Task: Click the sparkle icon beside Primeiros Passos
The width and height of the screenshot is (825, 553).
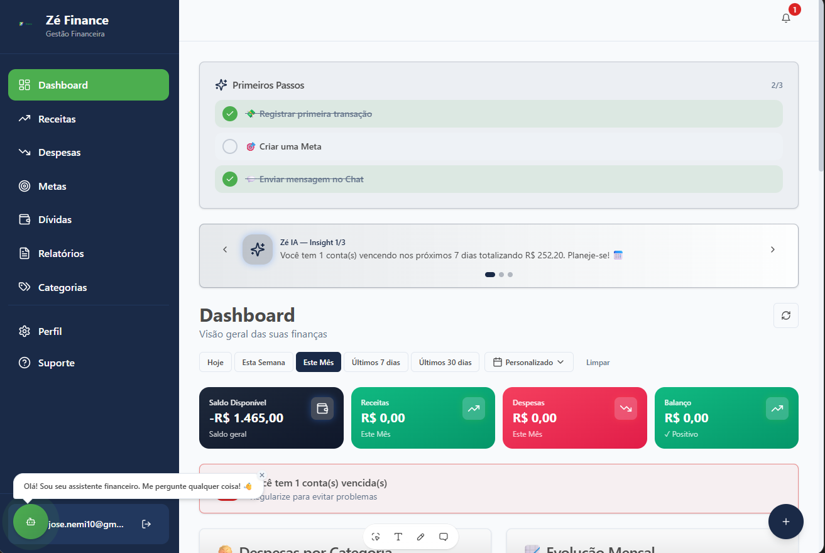Action: 221,85
